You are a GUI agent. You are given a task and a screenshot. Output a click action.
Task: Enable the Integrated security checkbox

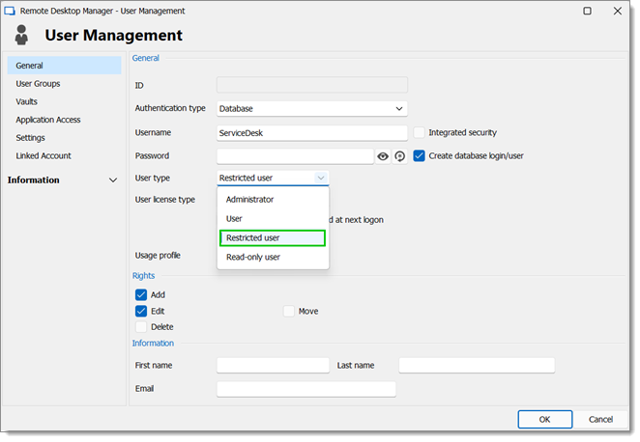[x=420, y=133]
